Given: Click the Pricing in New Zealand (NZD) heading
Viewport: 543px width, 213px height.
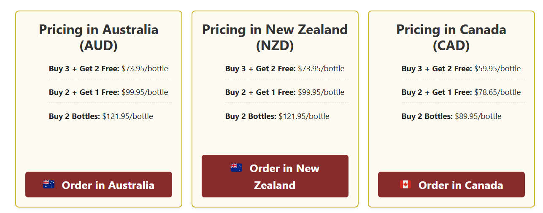Looking at the screenshot, I should [275, 37].
